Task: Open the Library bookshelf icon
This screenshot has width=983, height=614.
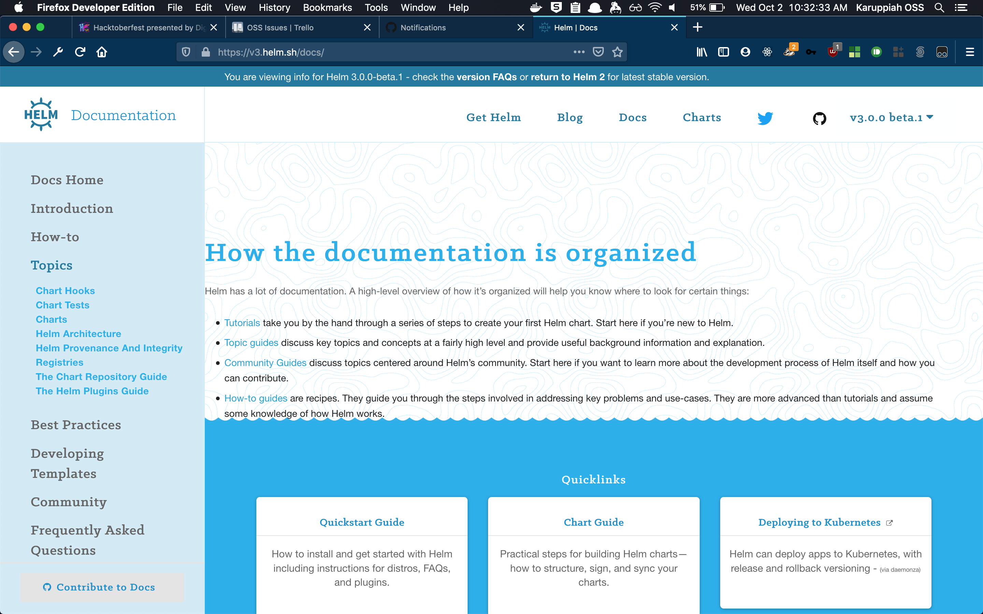Action: tap(701, 52)
